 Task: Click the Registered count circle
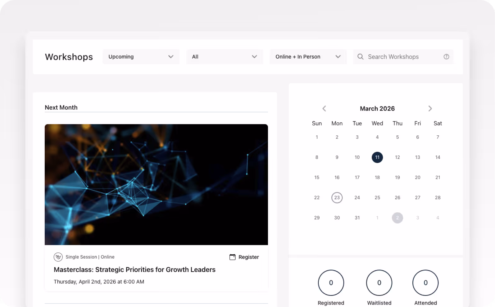pos(331,283)
